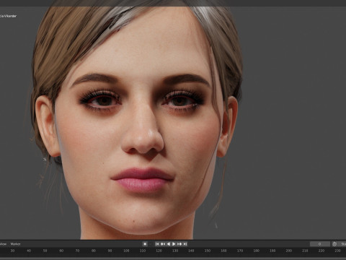This screenshot has width=346, height=260.
Task: Click frame 230 on the timeline ruler
Action: coord(337,251)
